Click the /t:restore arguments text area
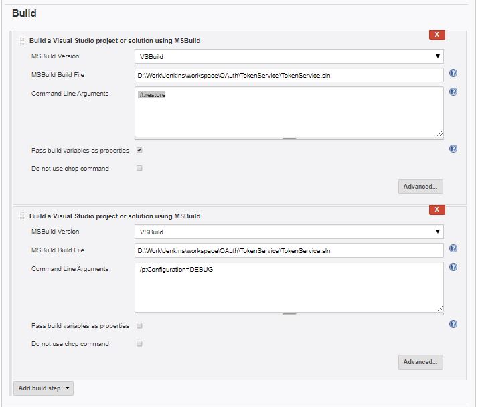 tap(289, 112)
